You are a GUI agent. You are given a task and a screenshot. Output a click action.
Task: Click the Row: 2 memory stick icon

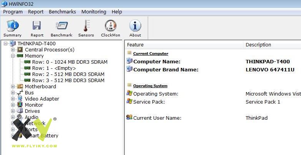27,74
